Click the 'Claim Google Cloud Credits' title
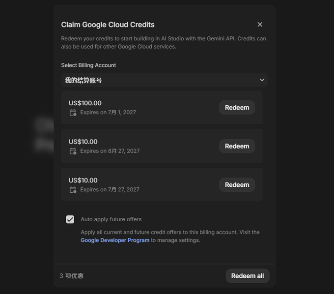 click(x=108, y=25)
